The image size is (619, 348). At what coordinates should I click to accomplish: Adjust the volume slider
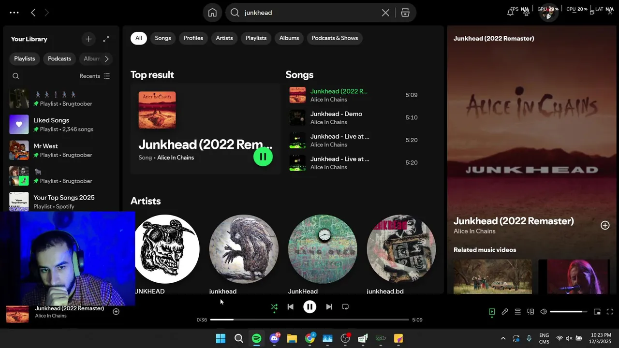(569, 312)
